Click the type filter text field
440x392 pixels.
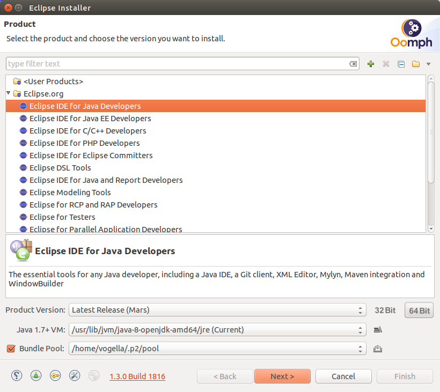click(182, 64)
